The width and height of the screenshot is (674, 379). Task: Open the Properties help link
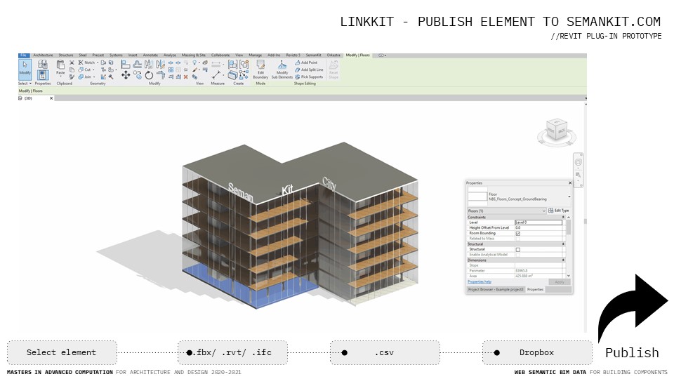(480, 281)
